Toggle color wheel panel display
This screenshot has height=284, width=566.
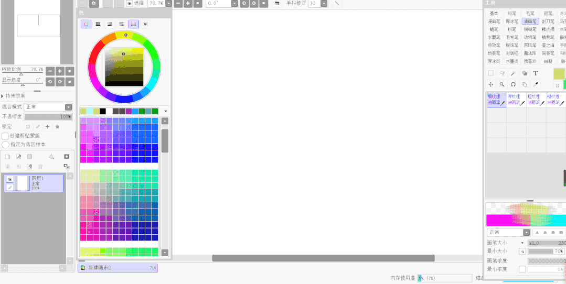coord(86,24)
